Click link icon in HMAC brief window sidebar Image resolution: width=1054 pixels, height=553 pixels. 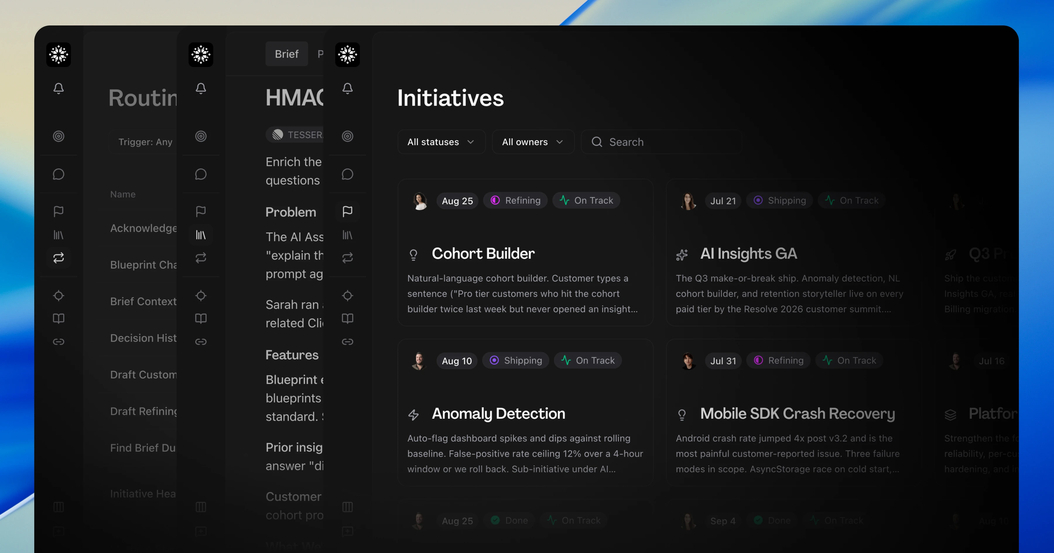(x=201, y=341)
